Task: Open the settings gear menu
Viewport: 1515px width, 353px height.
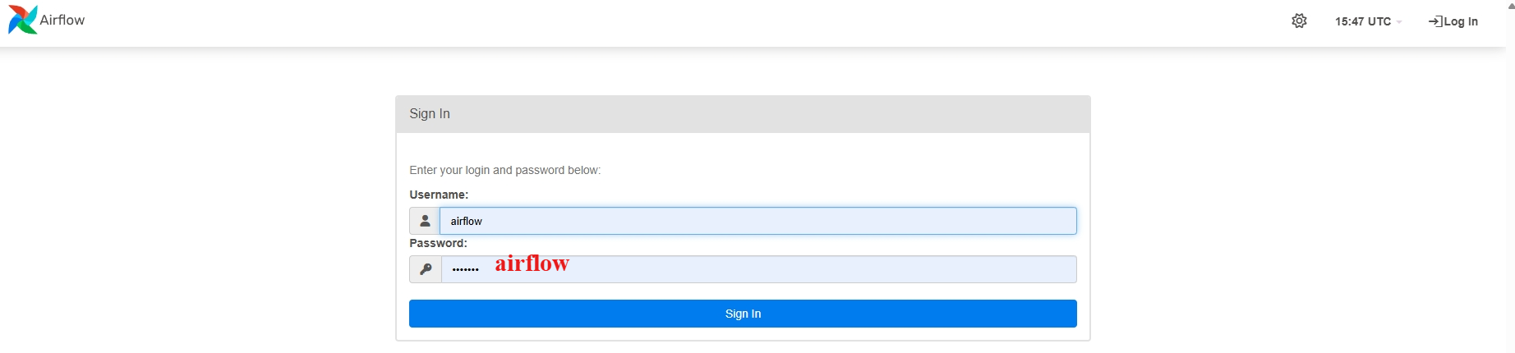Action: 1299,21
